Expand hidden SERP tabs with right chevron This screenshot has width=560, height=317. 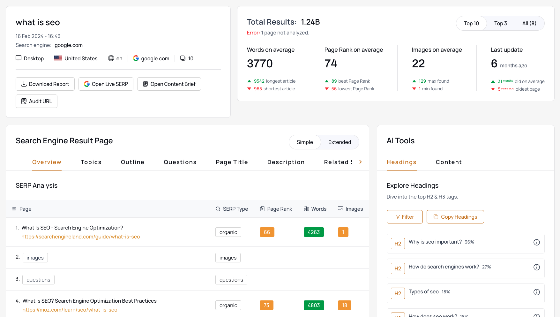coord(361,162)
